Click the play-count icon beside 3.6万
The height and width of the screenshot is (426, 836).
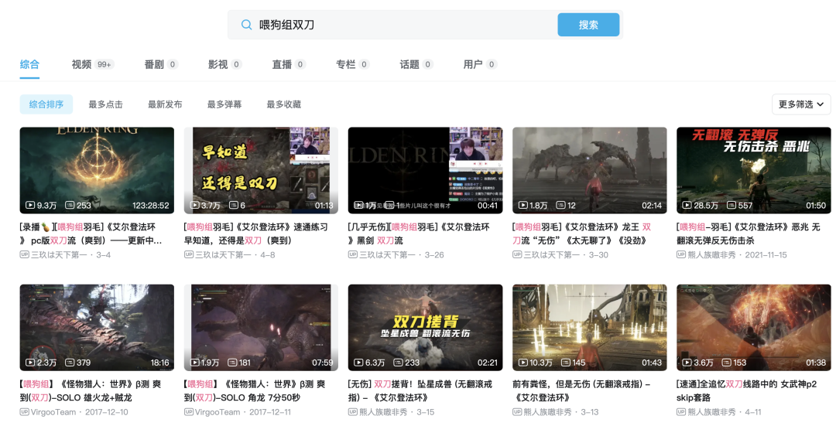coord(687,362)
